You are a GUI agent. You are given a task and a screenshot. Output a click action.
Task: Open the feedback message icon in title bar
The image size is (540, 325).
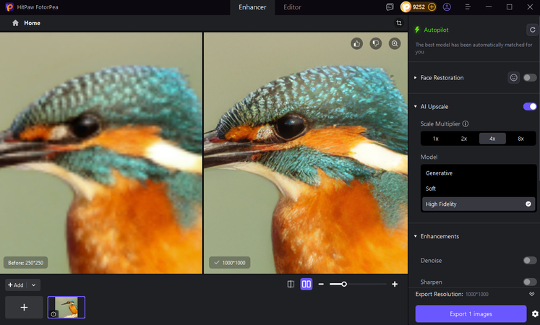390,7
